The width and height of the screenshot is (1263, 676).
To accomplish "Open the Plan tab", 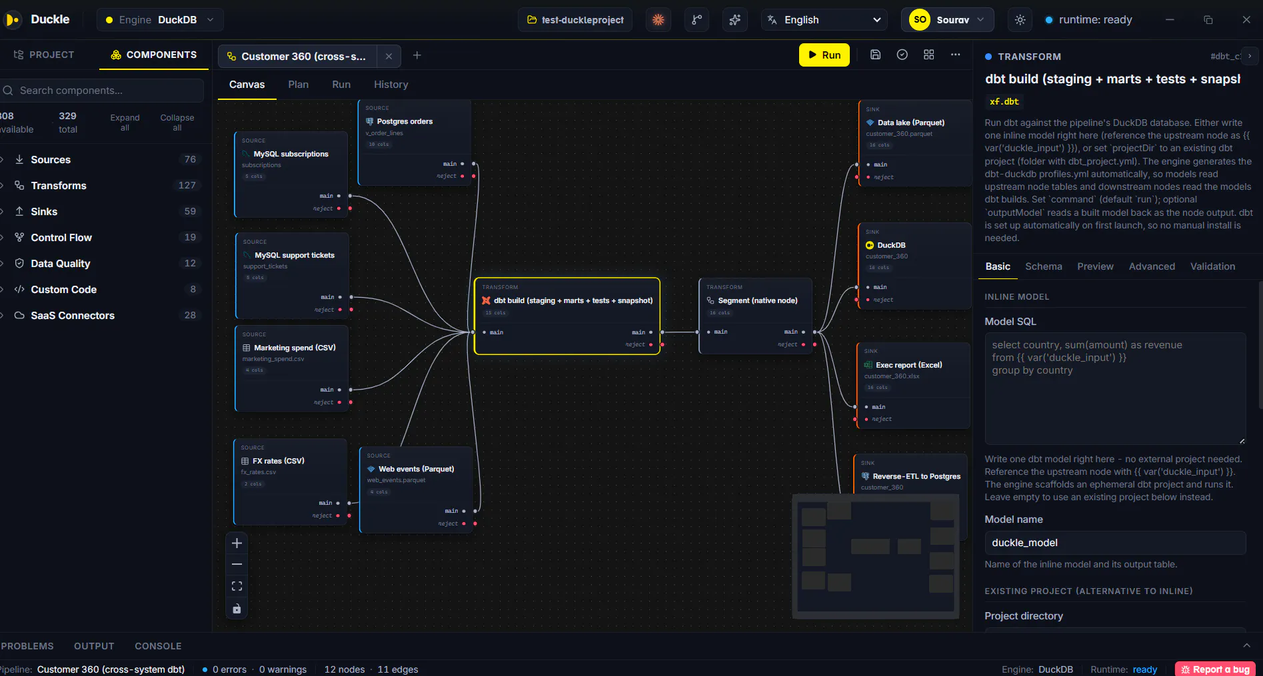I will [x=298, y=85].
